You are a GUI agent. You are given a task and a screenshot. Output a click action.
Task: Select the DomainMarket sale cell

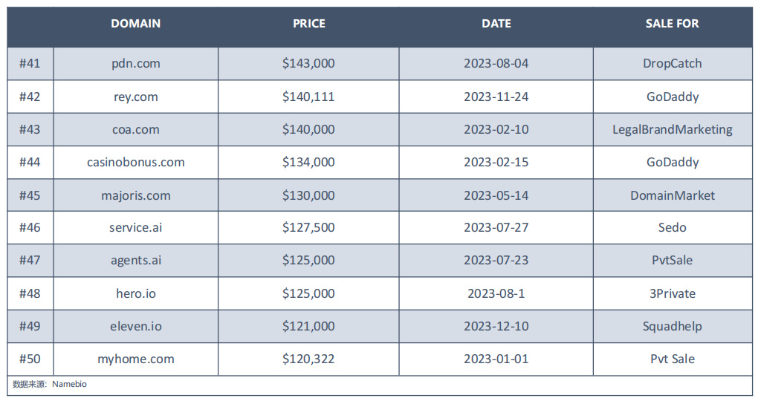coord(673,195)
